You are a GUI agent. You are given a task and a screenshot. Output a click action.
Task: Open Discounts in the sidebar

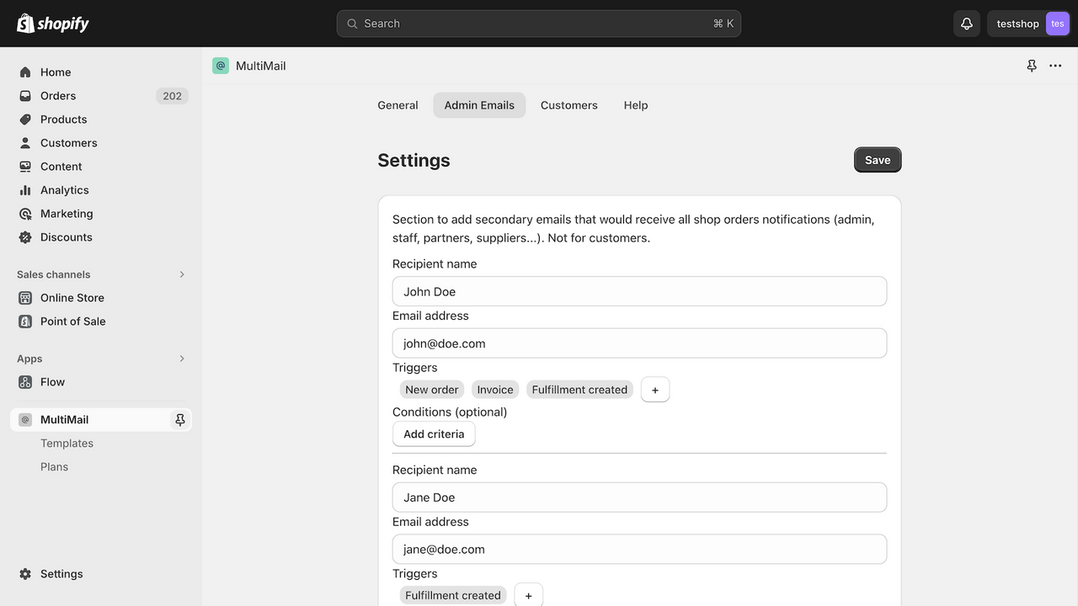tap(101, 237)
